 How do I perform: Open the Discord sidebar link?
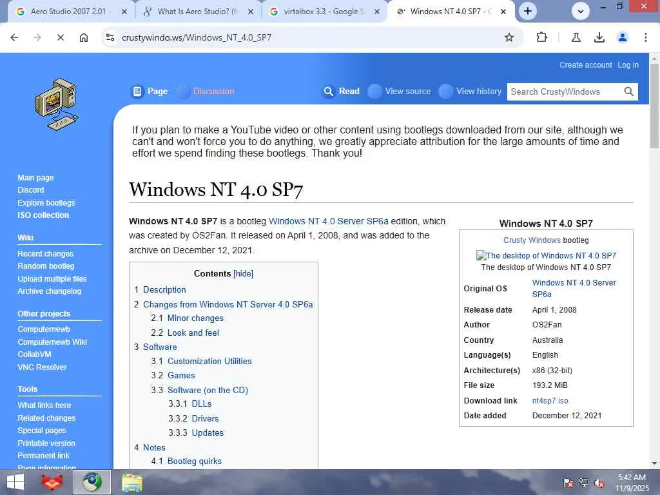click(31, 190)
